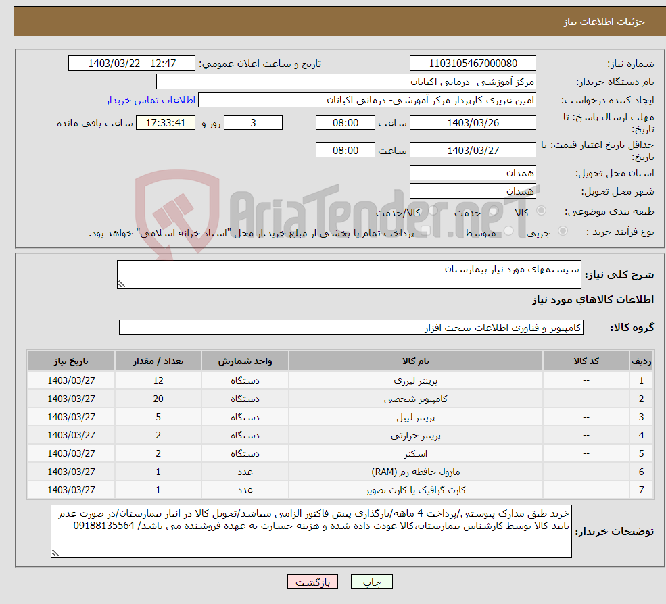Click the بازگشت (back) button
Screen dimensions: 666x604
point(312,582)
